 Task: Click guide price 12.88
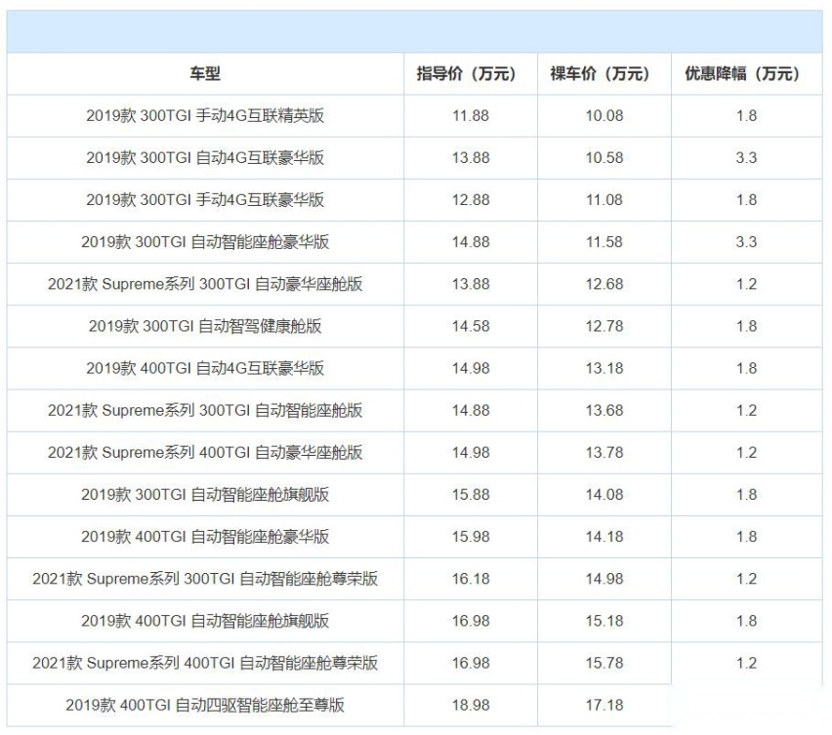(471, 200)
